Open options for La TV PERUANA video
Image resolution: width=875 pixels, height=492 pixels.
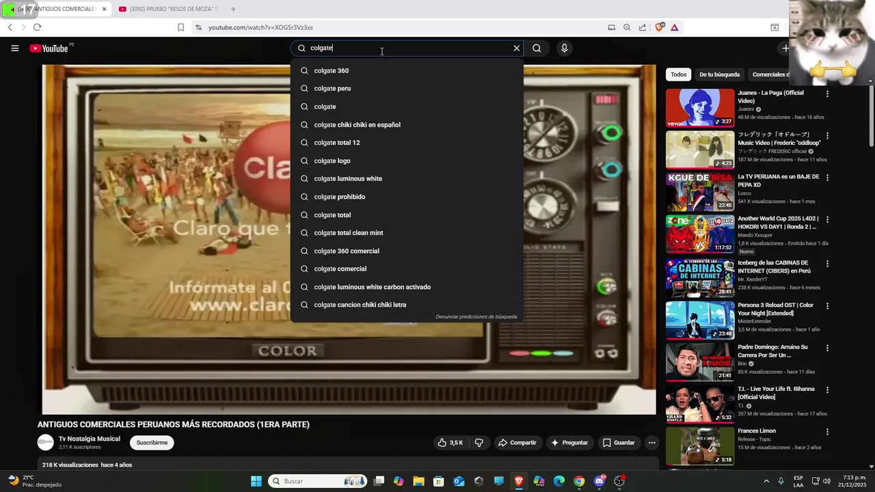(827, 178)
